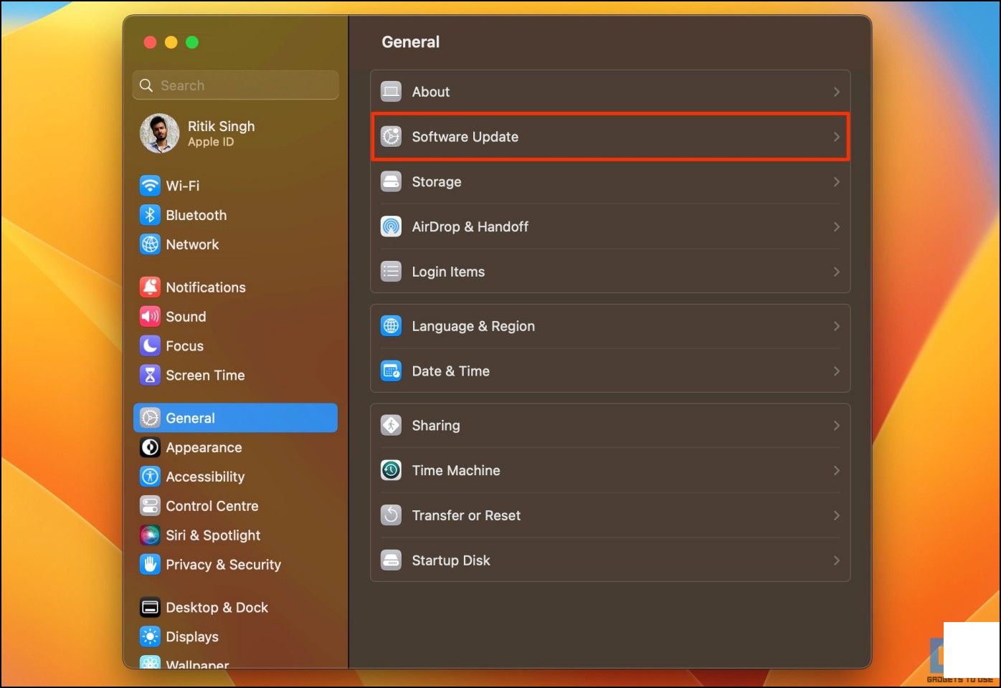Click the search magnifier icon

(146, 85)
